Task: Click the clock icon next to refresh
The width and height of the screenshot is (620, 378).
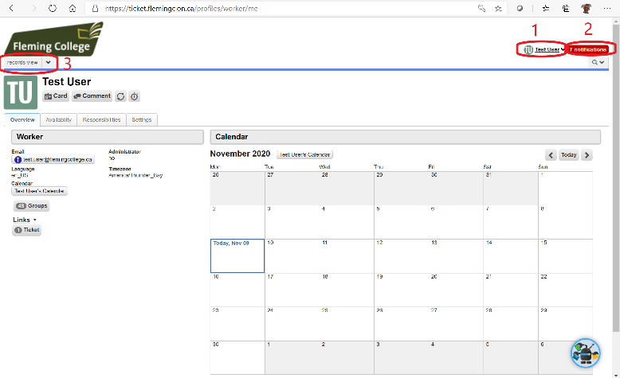Action: click(134, 96)
